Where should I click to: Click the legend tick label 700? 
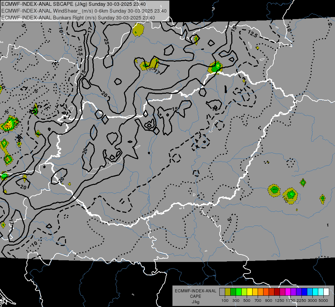pyautogui.click(x=258, y=301)
